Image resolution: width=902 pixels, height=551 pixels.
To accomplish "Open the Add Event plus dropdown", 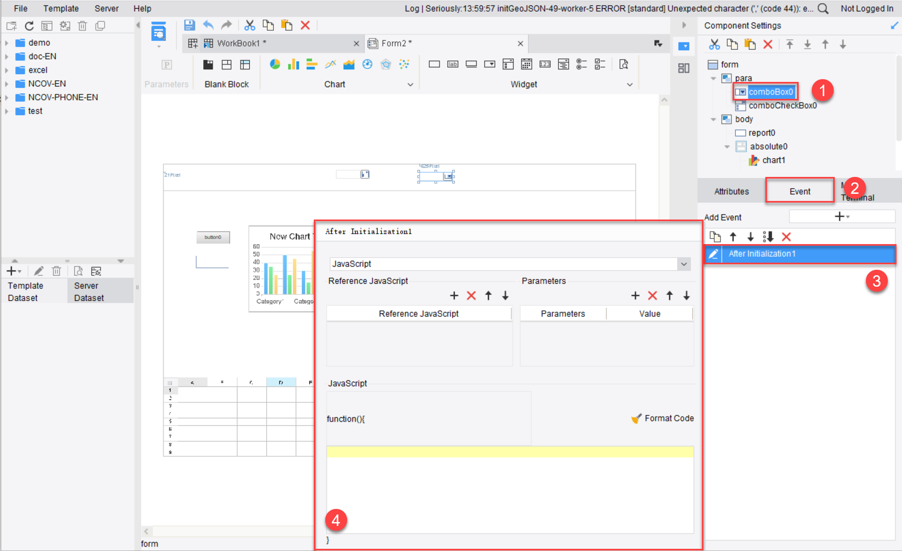I will tap(842, 217).
